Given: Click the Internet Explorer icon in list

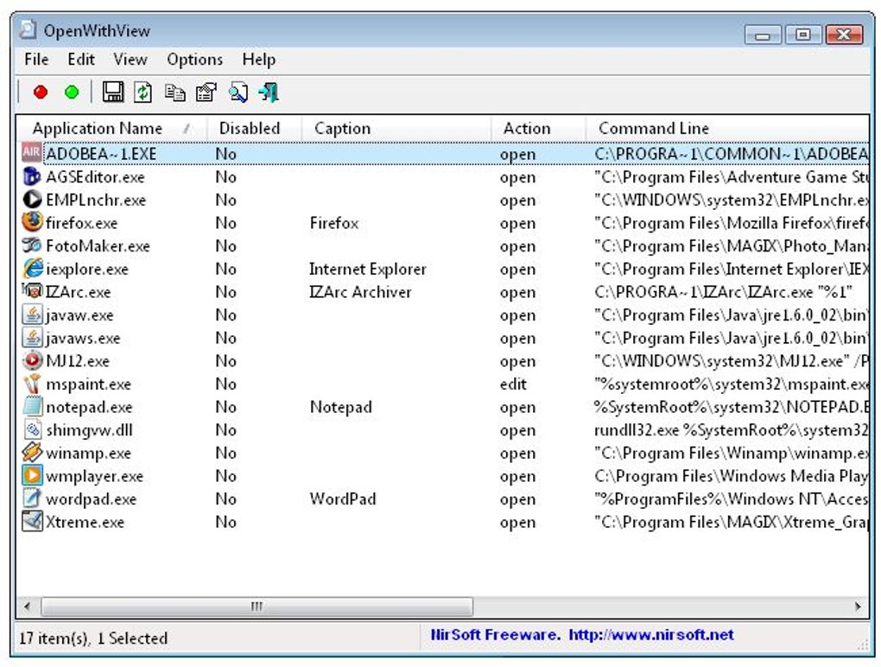Looking at the screenshot, I should point(33,268).
